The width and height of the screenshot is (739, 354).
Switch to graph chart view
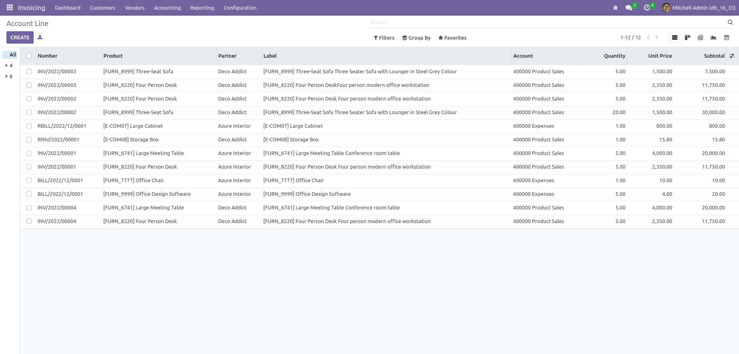713,38
